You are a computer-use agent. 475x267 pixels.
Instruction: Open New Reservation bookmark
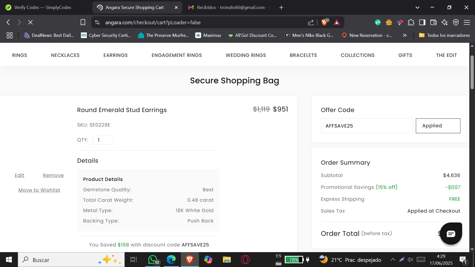[367, 35]
